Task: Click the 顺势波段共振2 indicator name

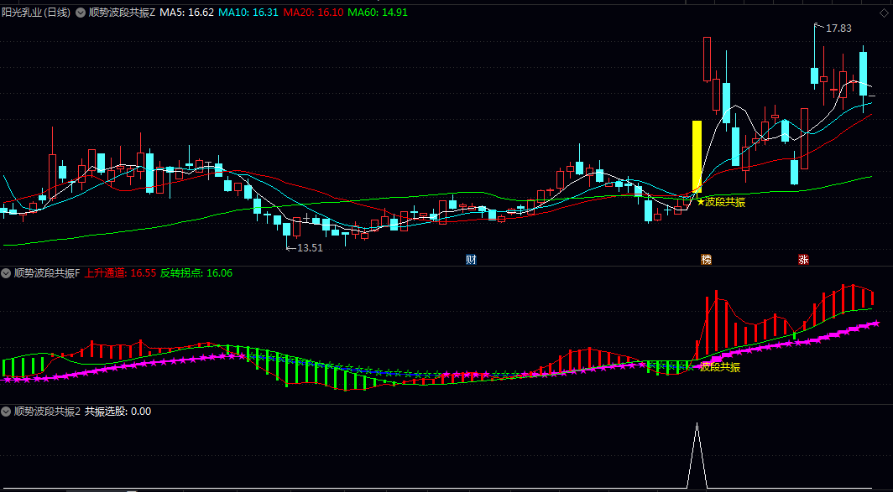Action: coord(47,412)
